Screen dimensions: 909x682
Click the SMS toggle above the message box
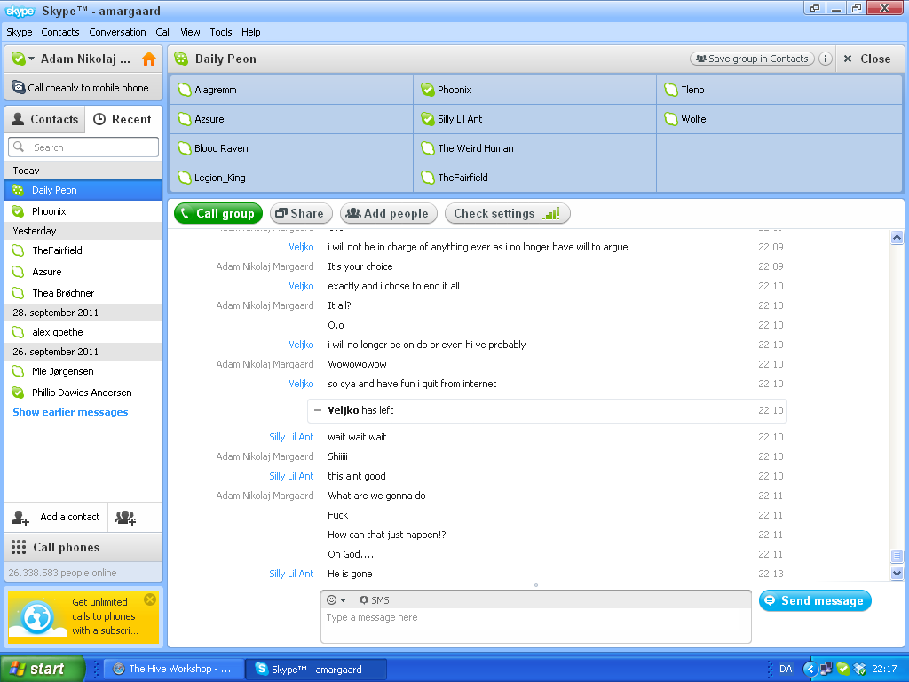click(375, 600)
